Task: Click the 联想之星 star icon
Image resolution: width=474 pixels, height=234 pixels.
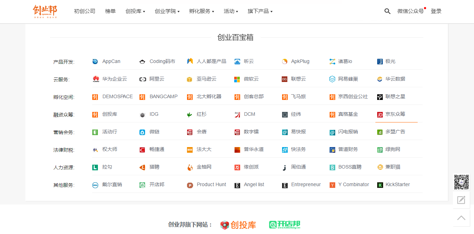Action: [x=380, y=97]
